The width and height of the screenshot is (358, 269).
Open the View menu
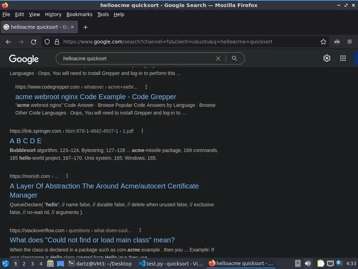tap(35, 14)
